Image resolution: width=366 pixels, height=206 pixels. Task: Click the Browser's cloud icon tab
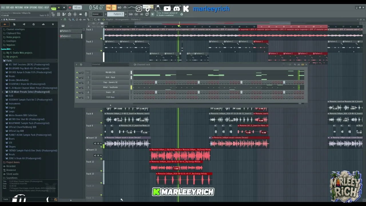click(x=43, y=24)
